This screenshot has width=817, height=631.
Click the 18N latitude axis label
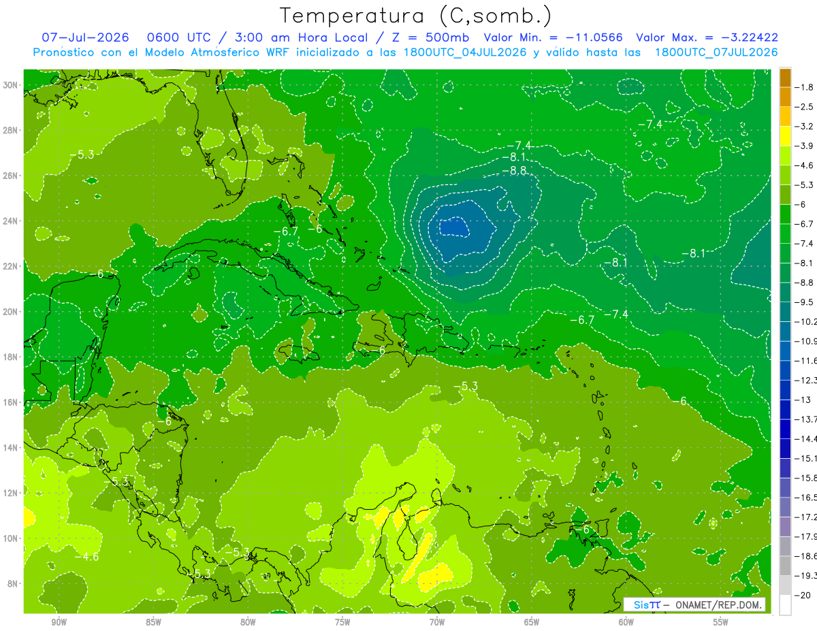[x=10, y=357]
